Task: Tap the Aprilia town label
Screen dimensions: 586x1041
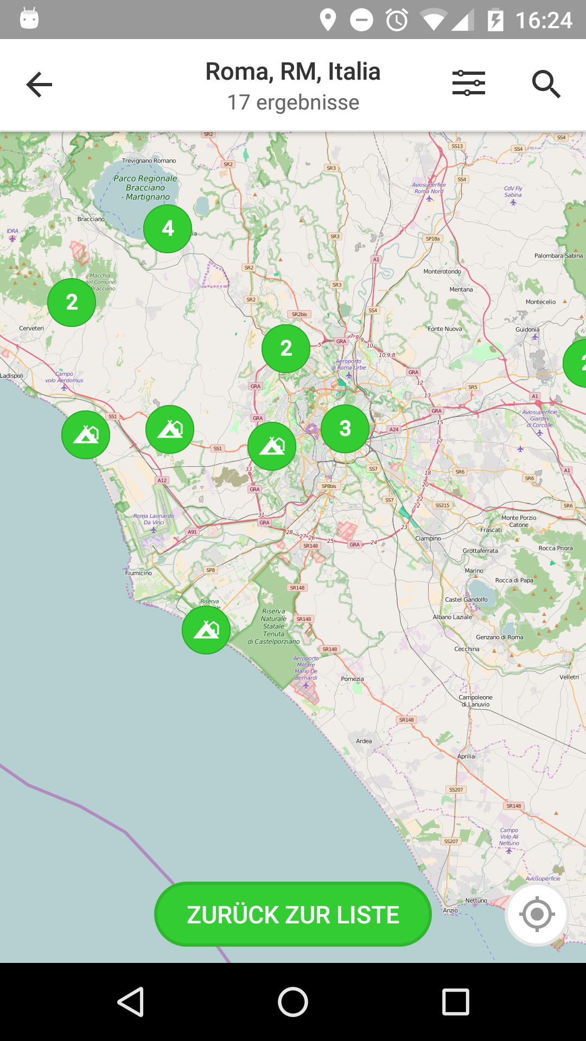Action: [466, 756]
